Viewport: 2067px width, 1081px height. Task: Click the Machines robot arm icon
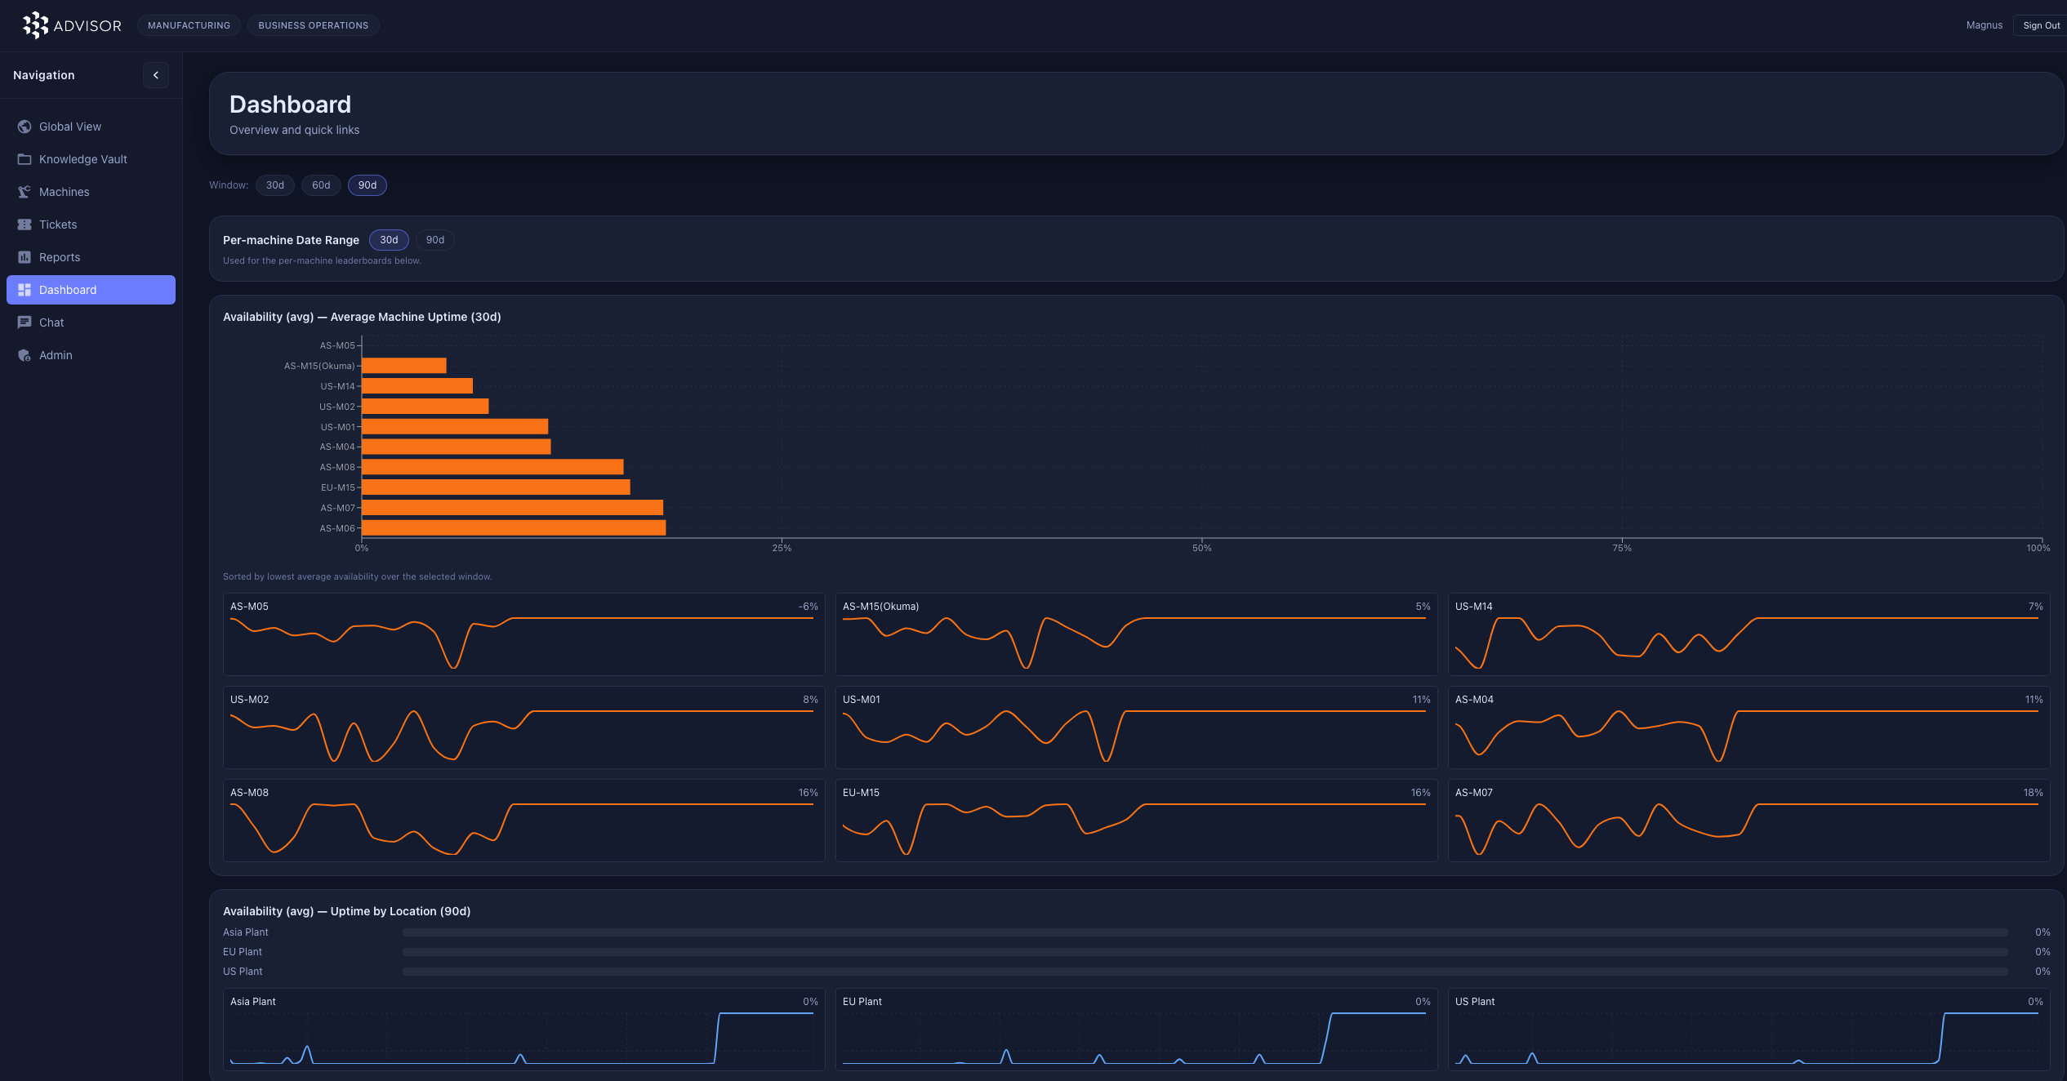coord(25,192)
